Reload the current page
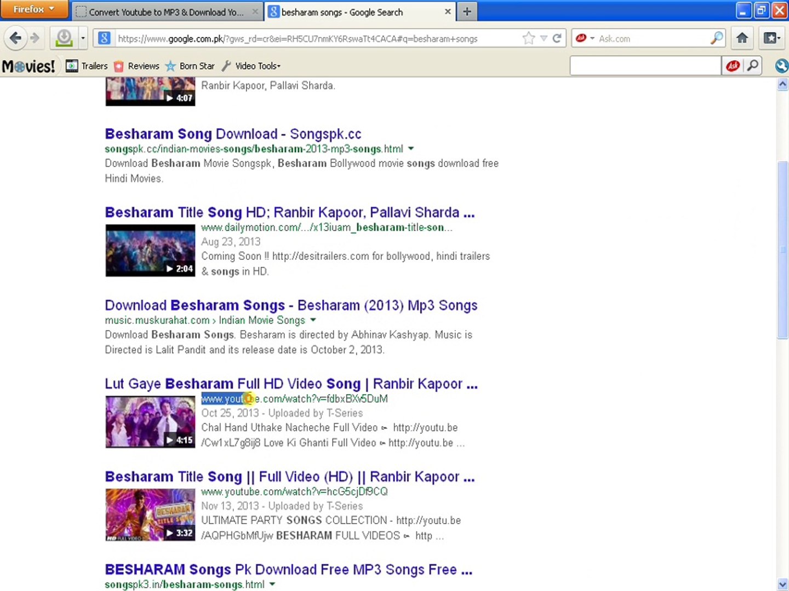The image size is (789, 591). tap(557, 38)
